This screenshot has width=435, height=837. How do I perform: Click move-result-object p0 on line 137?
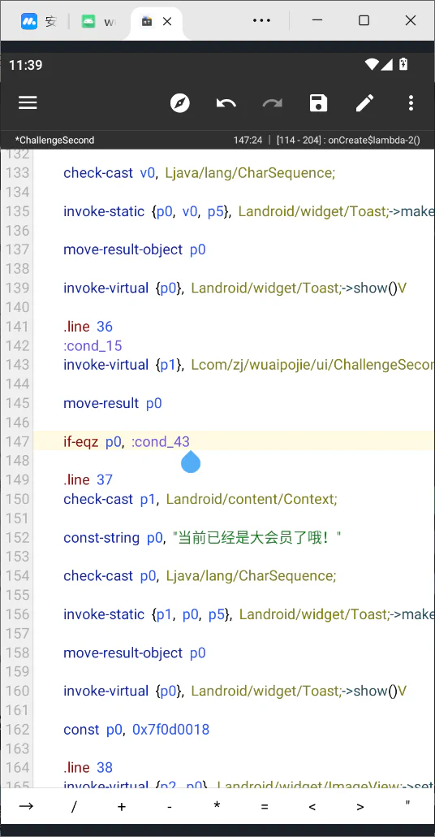[135, 249]
